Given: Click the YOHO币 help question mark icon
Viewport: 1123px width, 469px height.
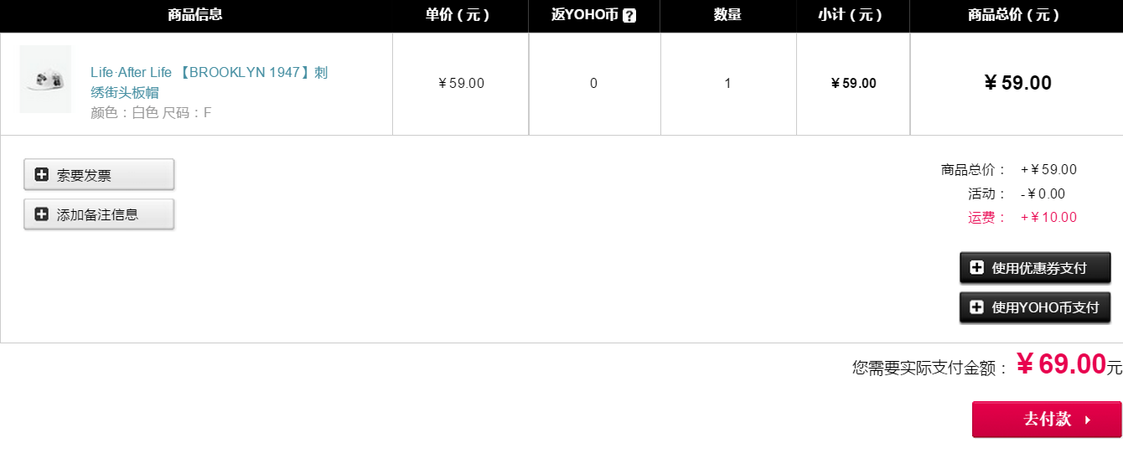Looking at the screenshot, I should (629, 15).
